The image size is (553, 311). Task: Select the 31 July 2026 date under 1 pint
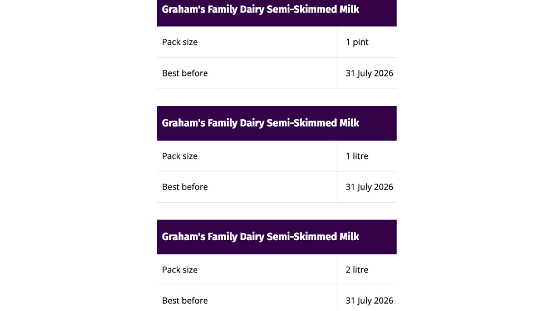(x=369, y=73)
